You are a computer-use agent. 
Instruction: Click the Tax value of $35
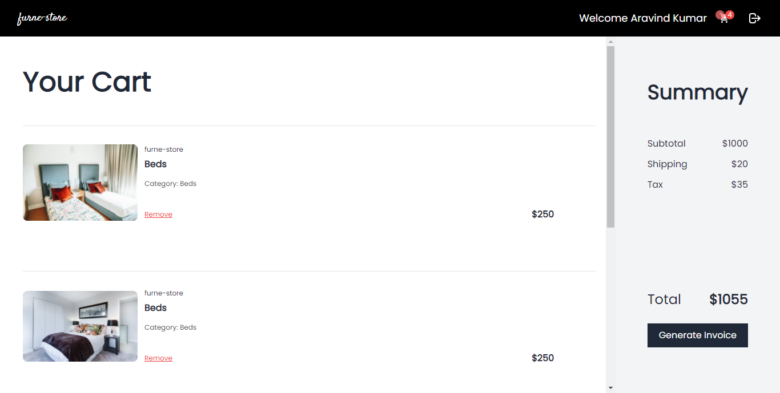pos(739,184)
